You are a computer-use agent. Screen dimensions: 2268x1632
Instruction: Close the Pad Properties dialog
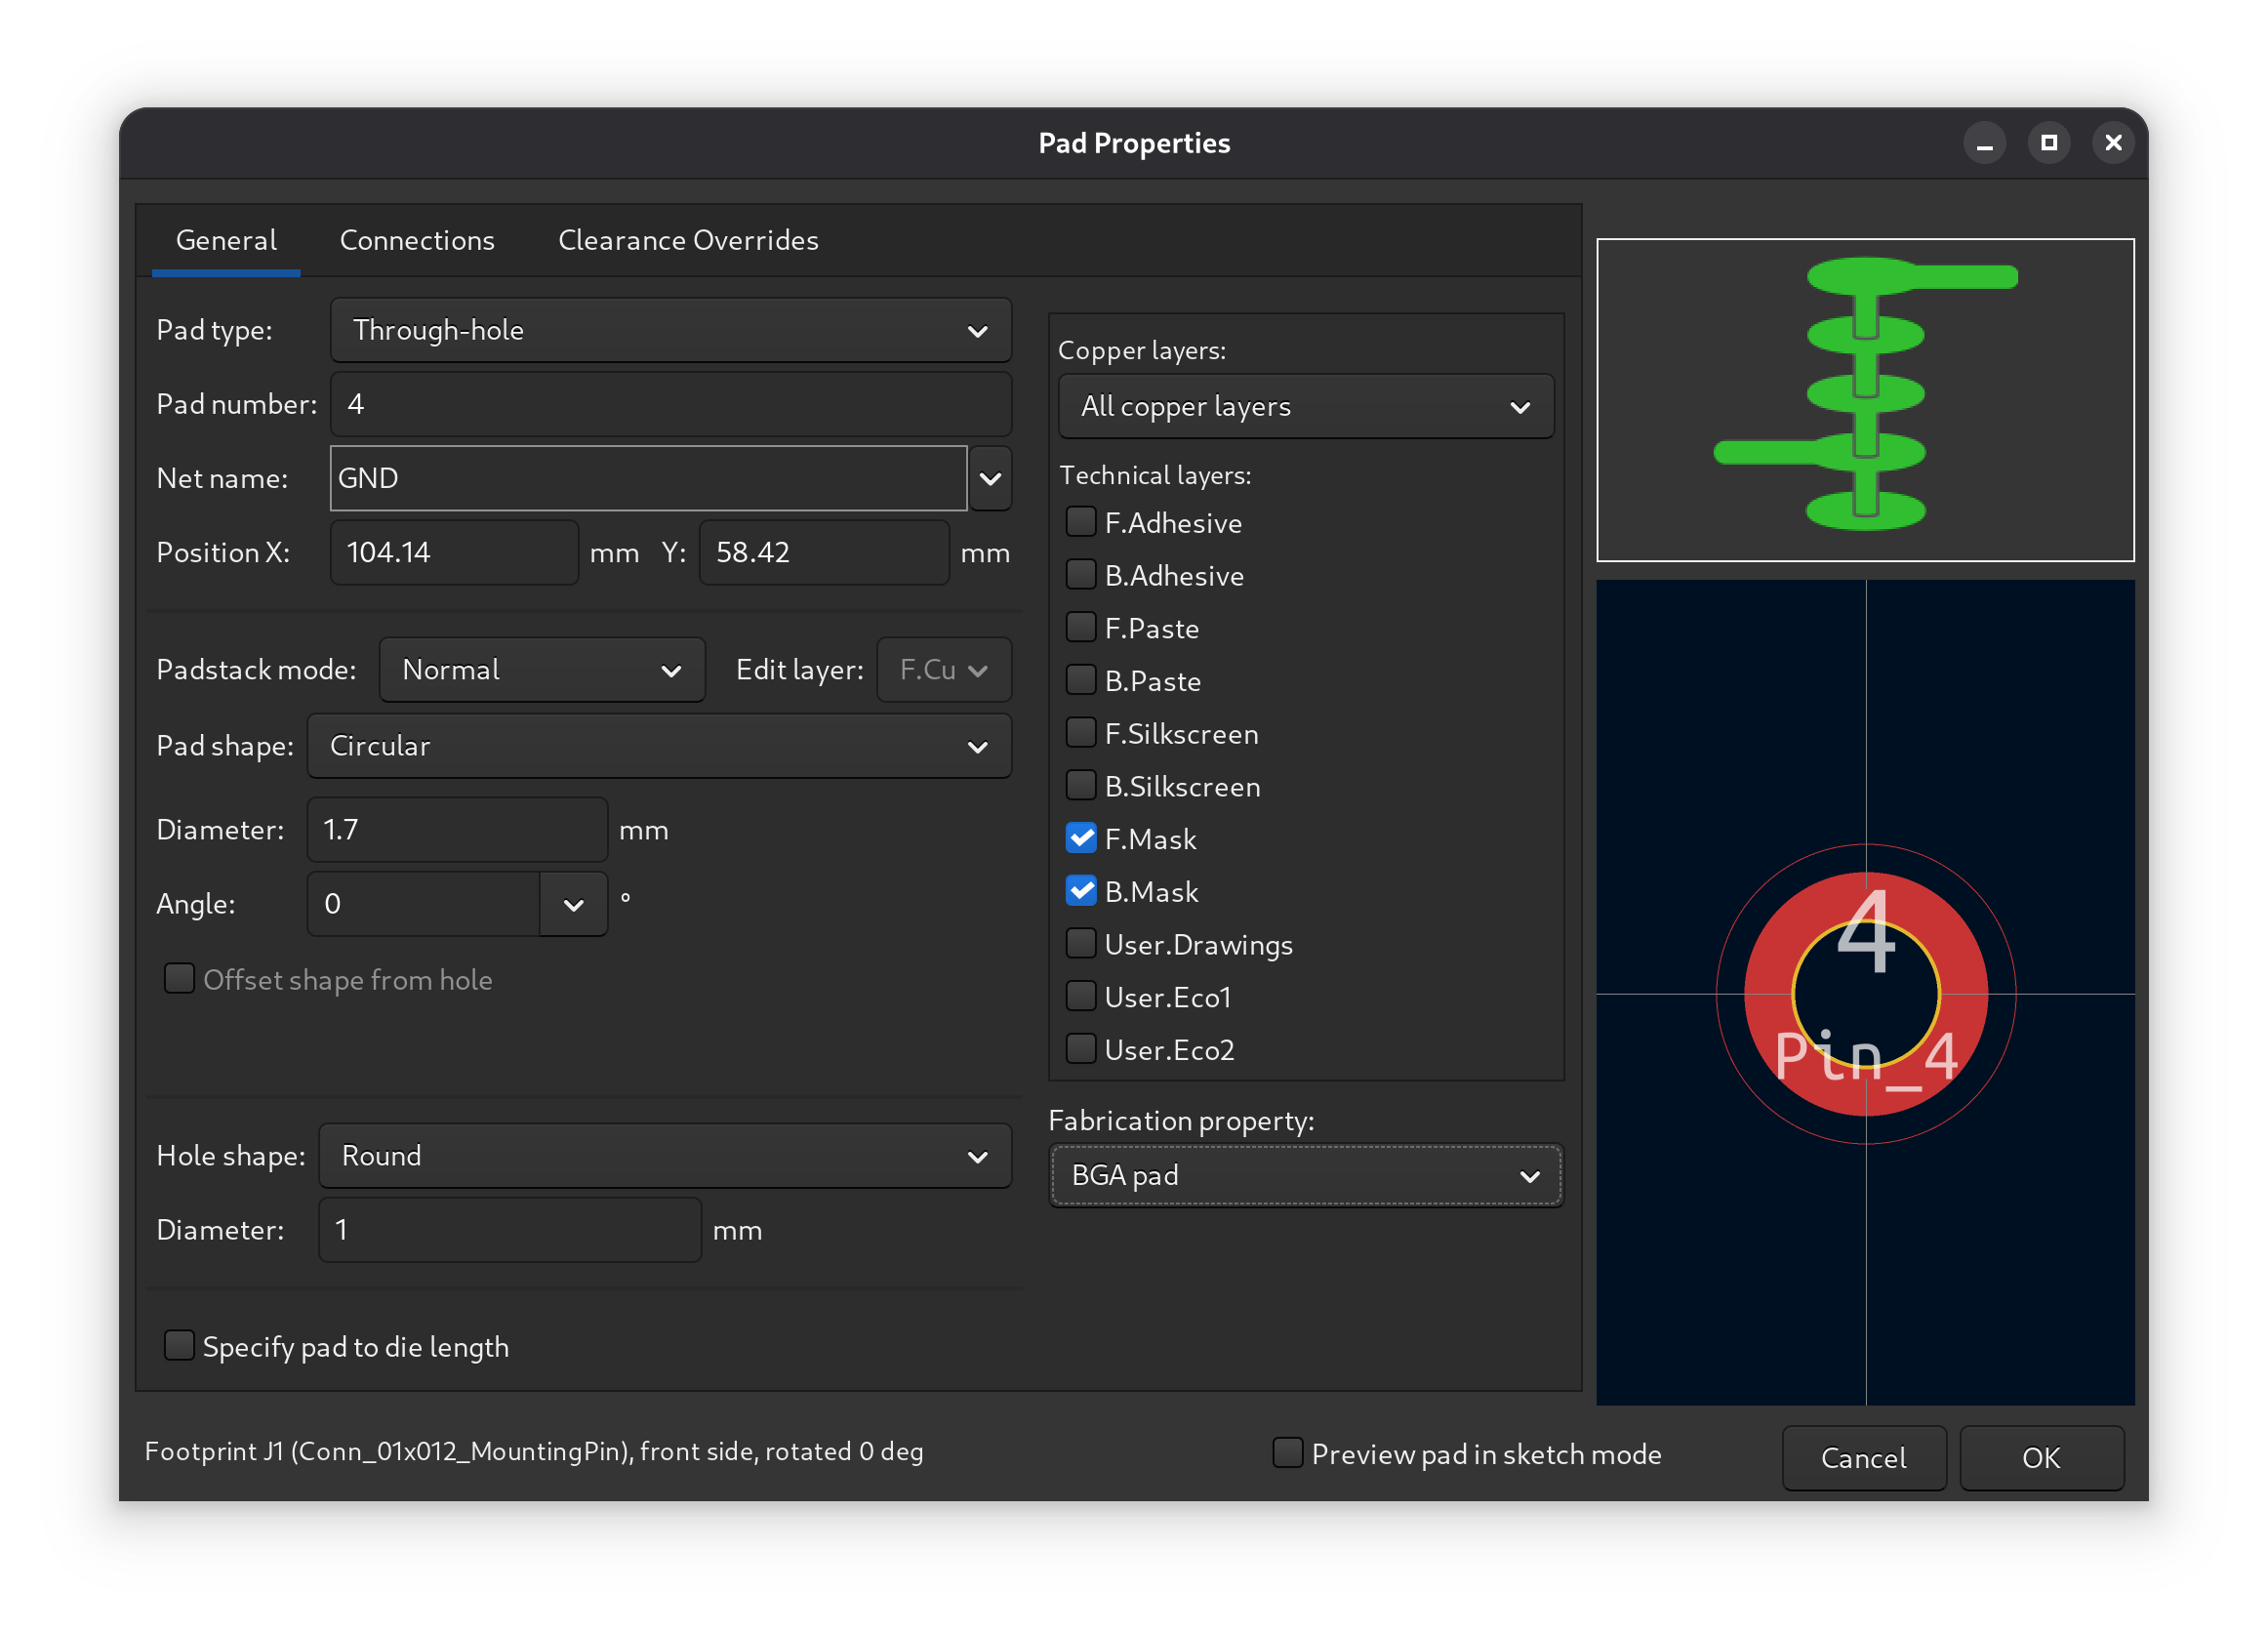click(2112, 144)
